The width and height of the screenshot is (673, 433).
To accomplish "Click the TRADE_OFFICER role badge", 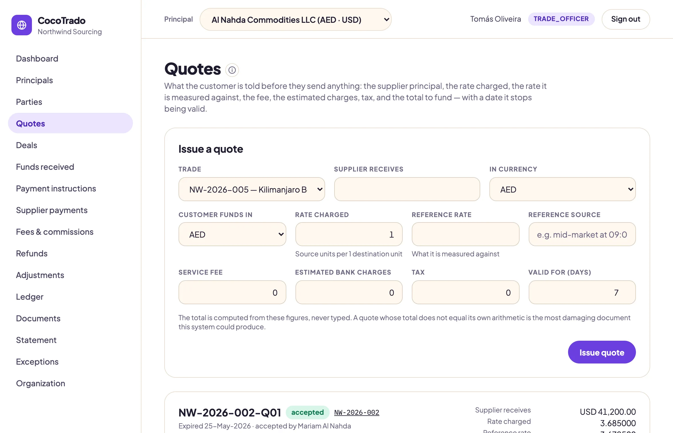I will pyautogui.click(x=561, y=19).
